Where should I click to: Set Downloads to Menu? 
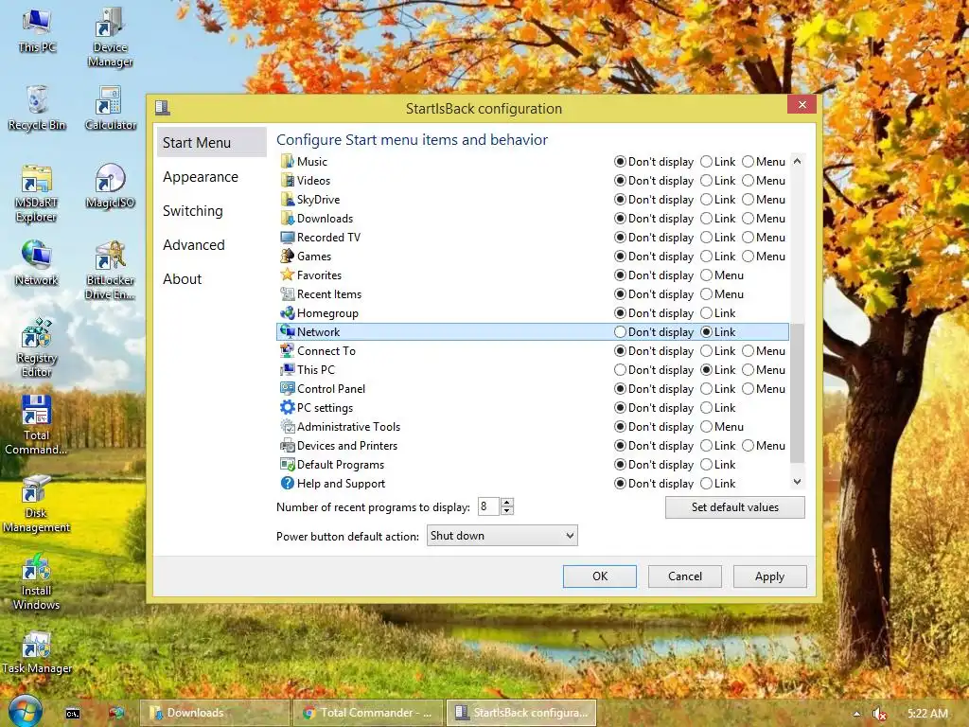point(748,219)
